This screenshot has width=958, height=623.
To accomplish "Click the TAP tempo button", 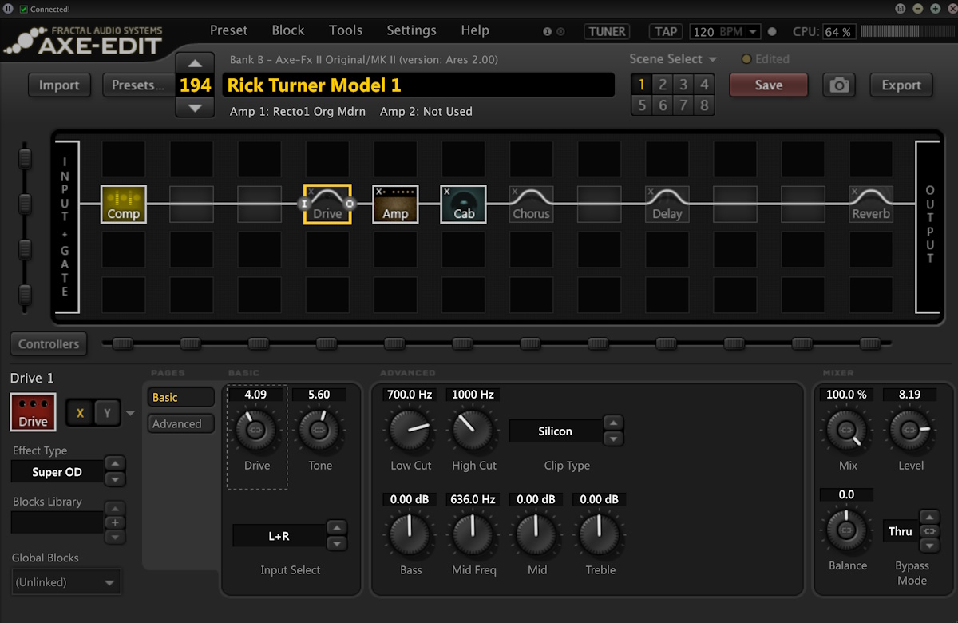I will 666,32.
